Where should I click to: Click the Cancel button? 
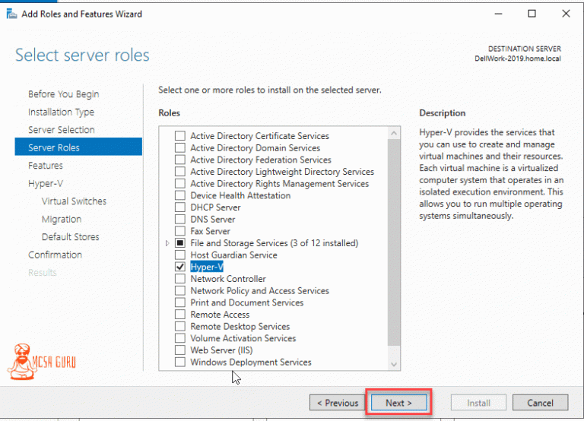(x=541, y=403)
